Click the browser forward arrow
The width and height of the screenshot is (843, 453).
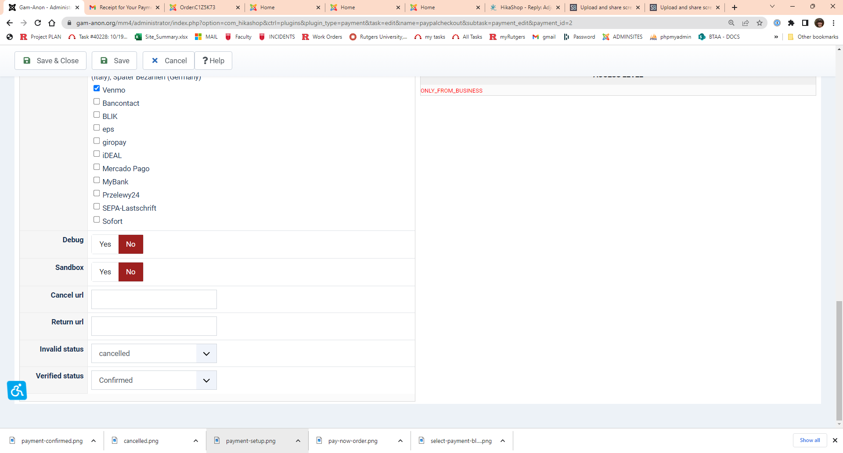click(24, 23)
